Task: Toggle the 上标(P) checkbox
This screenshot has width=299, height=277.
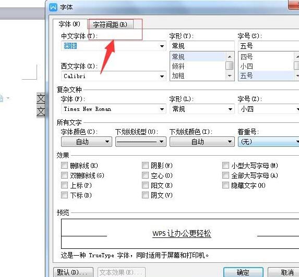Action: (64, 185)
